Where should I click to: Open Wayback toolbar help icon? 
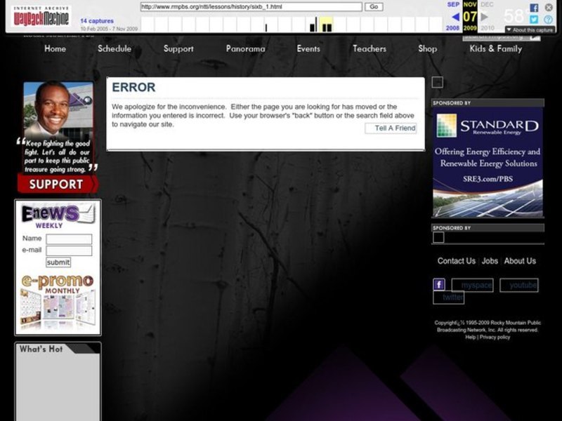(547, 20)
